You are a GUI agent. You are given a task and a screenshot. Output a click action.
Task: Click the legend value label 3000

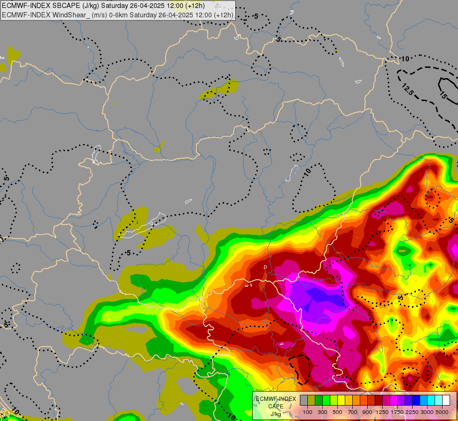point(427,412)
